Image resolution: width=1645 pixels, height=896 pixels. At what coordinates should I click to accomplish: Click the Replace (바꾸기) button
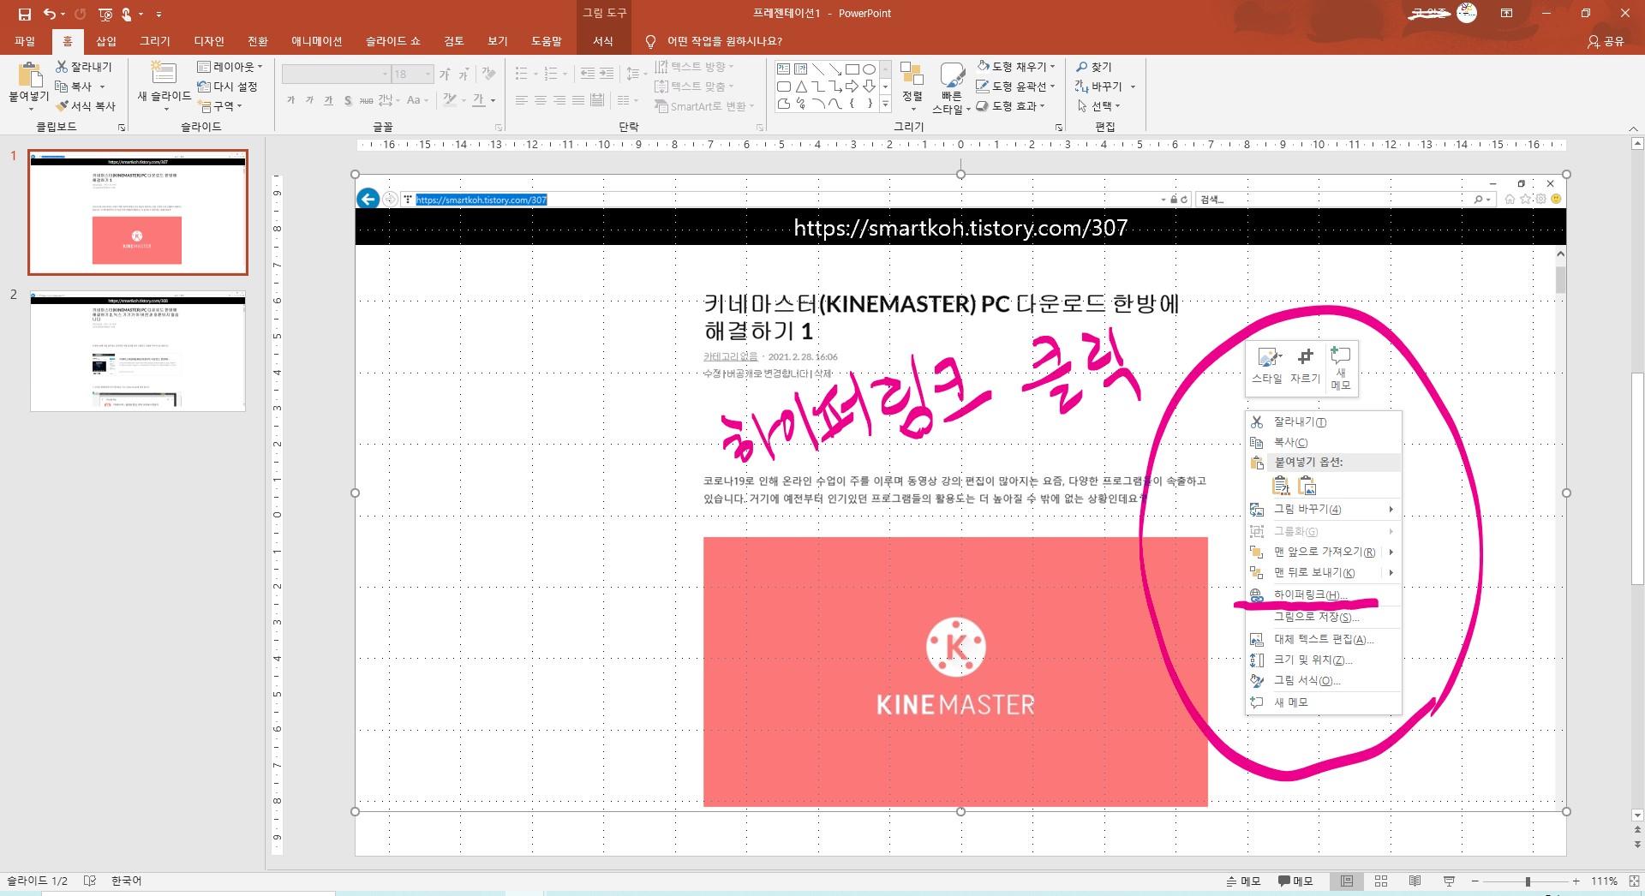click(1105, 87)
